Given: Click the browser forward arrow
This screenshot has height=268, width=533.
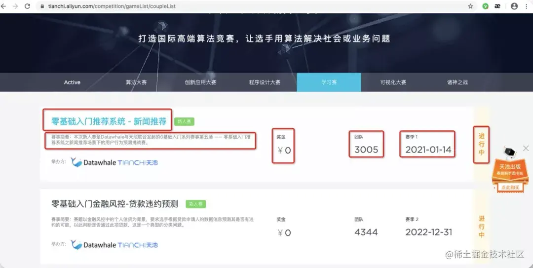Looking at the screenshot, I should (15, 6).
